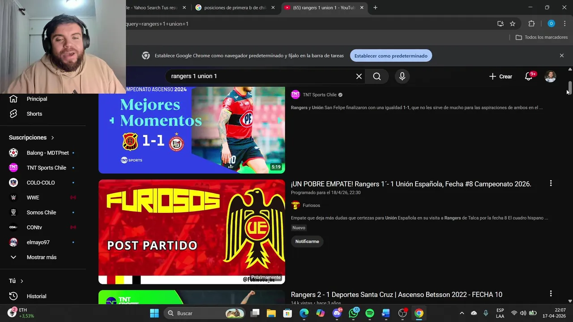This screenshot has height=322, width=573.
Task: Open the 'Todos los marcadores' folder
Action: point(542,38)
